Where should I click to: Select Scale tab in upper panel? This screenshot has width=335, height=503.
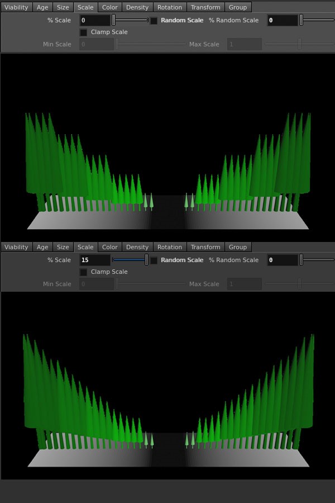point(85,7)
